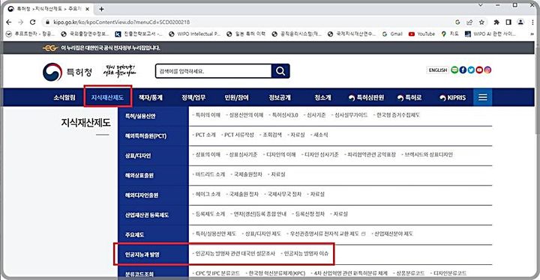Click the share page icon in address bar
Image resolution: width=540 pixels, height=280 pixels.
point(469,22)
